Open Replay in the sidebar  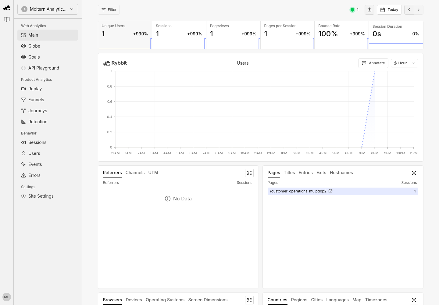tap(48, 89)
